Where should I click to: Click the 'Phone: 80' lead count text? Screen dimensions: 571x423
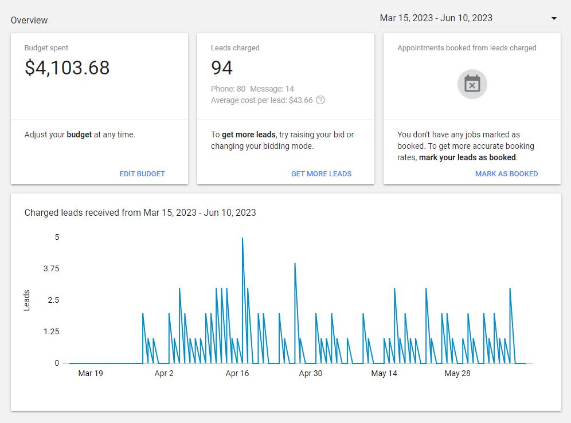[228, 89]
